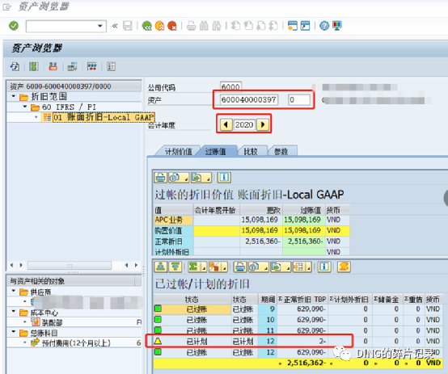Click the green sheet icon in explorer toolbar

click(x=33, y=67)
